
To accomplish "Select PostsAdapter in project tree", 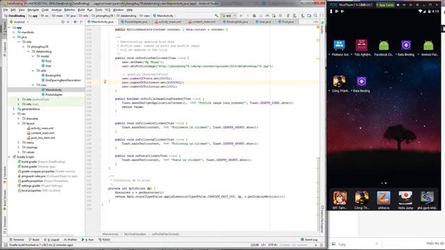I will tap(52, 94).
